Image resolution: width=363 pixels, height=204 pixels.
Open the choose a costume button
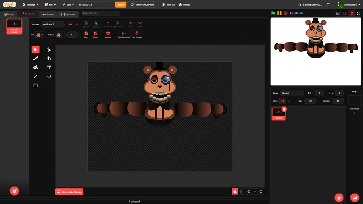click(x=15, y=191)
